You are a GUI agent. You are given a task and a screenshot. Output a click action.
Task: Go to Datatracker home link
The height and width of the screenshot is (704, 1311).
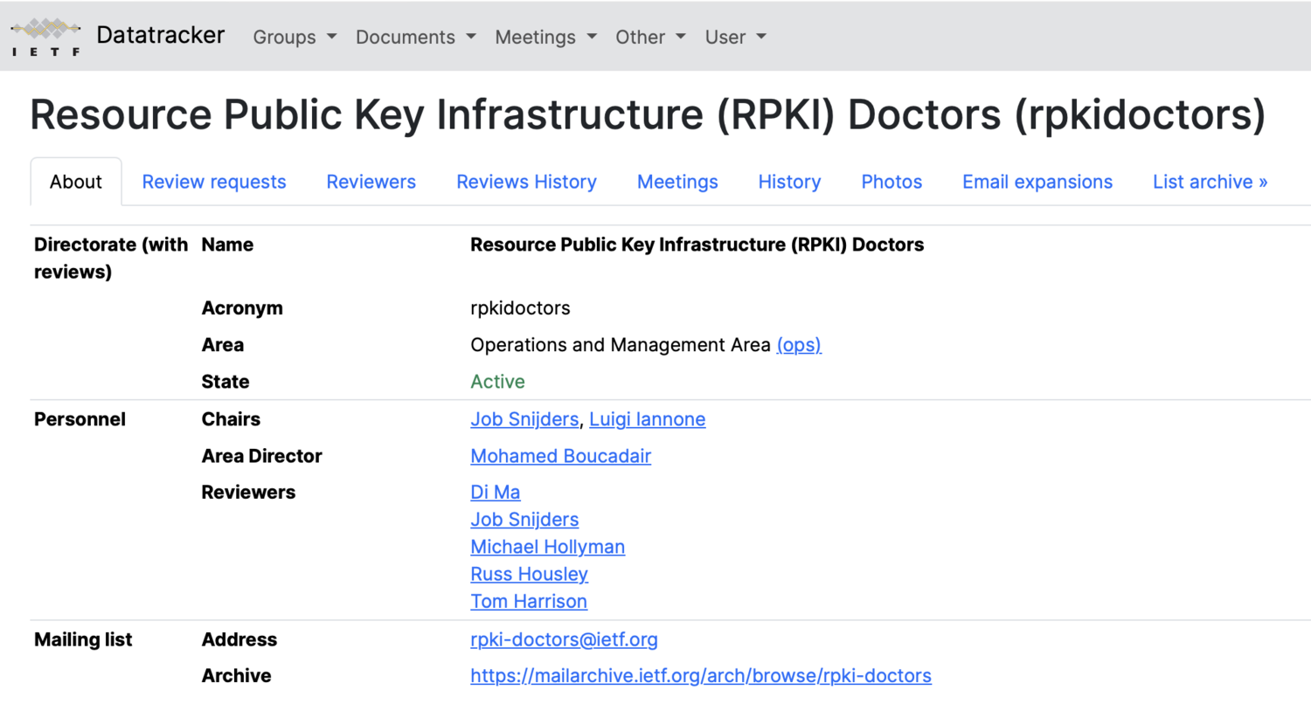[161, 35]
